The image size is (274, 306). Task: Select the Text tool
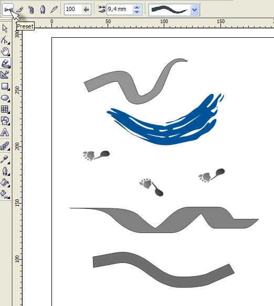click(5, 132)
